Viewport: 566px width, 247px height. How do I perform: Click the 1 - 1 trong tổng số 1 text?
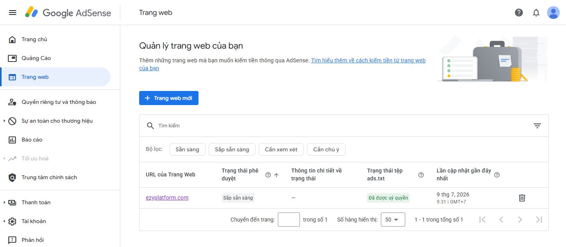439,220
